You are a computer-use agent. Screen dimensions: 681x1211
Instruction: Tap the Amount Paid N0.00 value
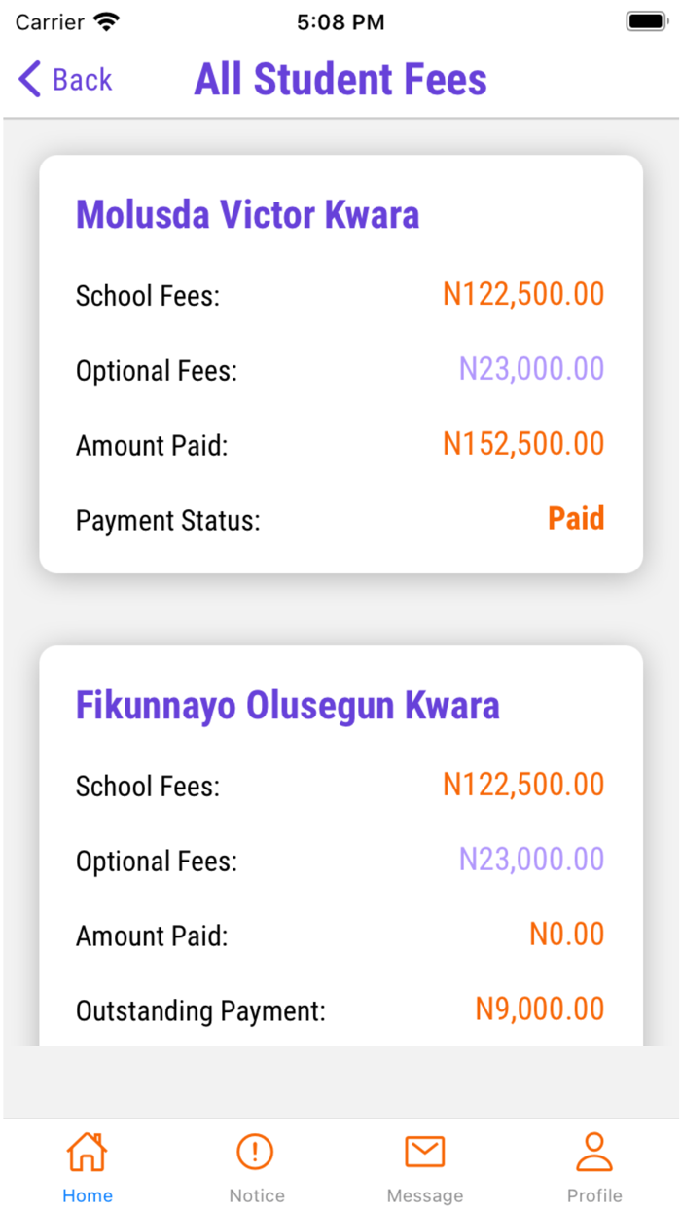(x=565, y=934)
